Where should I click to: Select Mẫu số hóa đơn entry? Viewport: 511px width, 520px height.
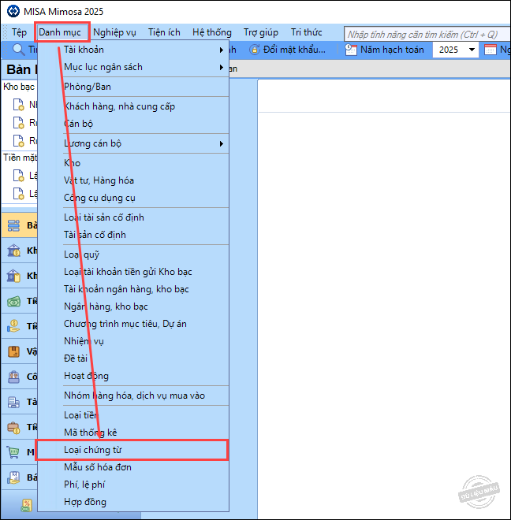[133, 467]
